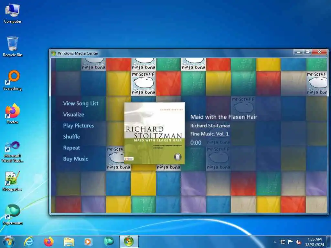Open Windows Explorer folder in taskbar

pos(69,242)
